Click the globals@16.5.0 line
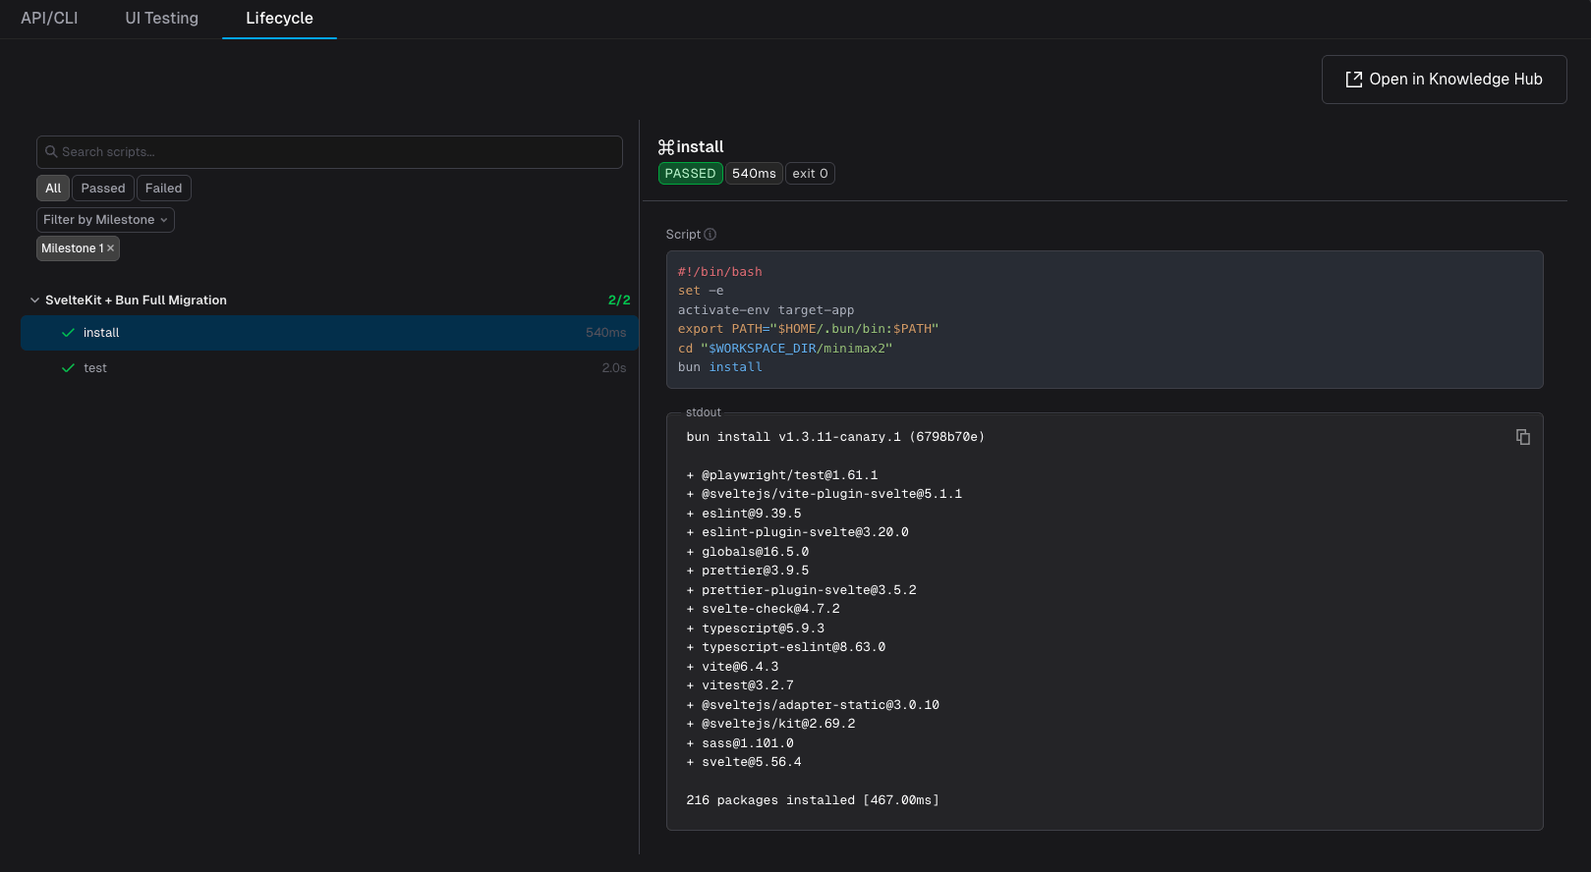 [748, 552]
